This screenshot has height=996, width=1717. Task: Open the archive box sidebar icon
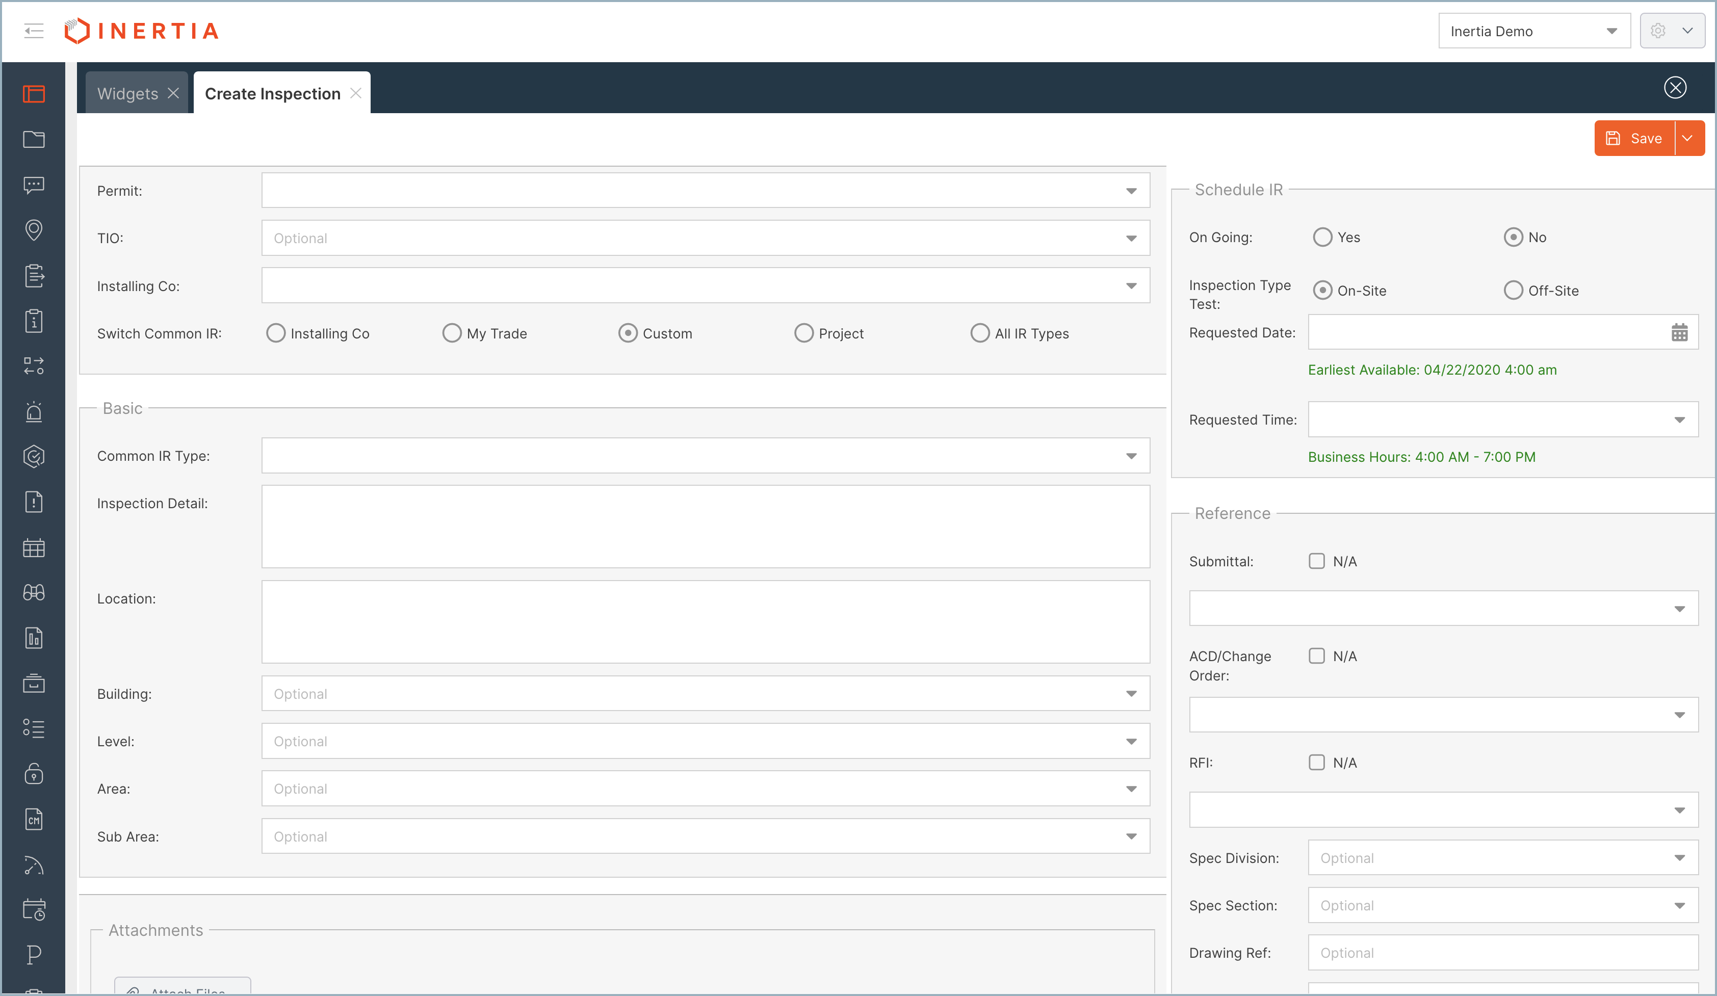(33, 683)
